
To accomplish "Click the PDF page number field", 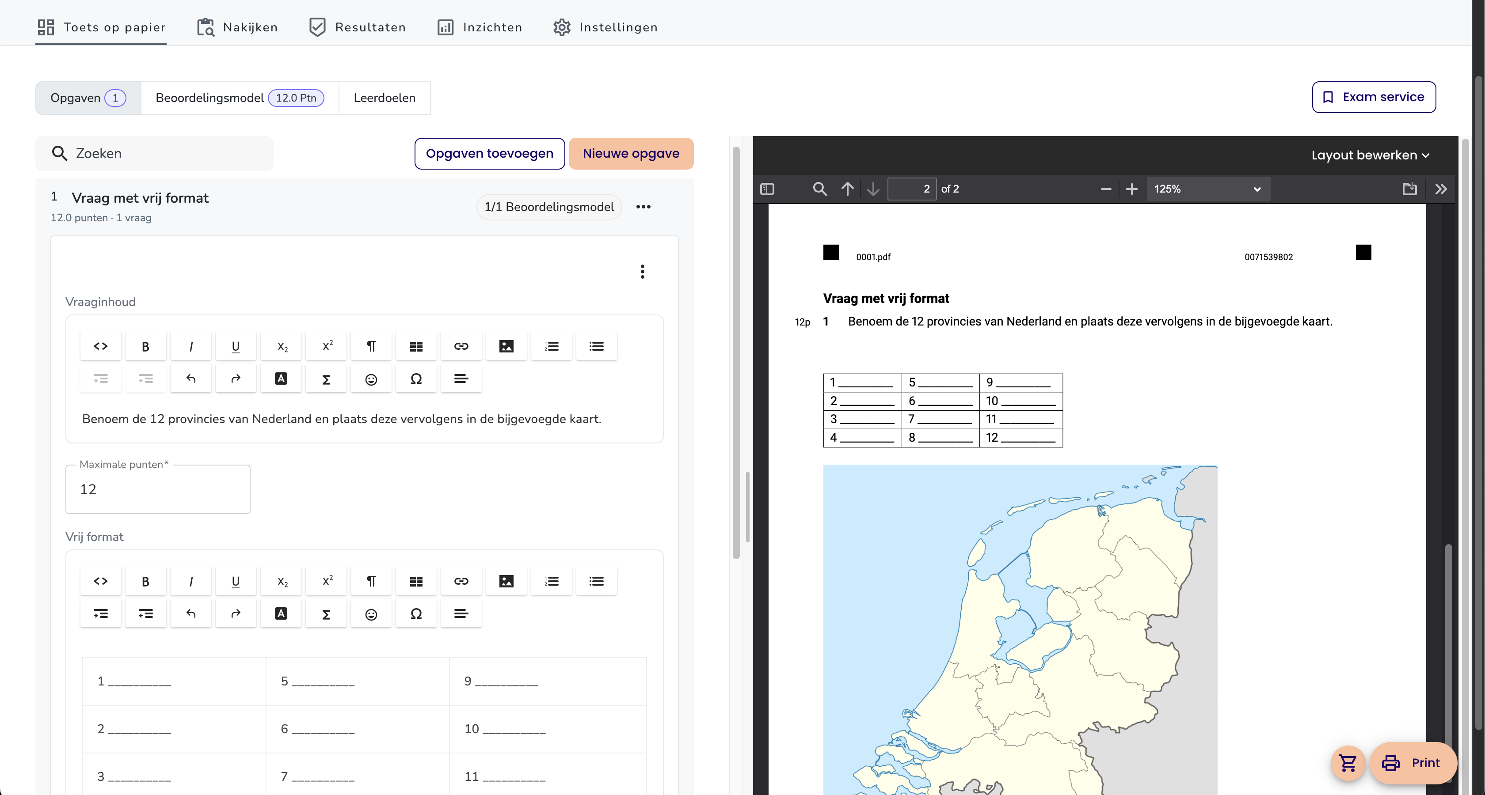I will point(912,189).
